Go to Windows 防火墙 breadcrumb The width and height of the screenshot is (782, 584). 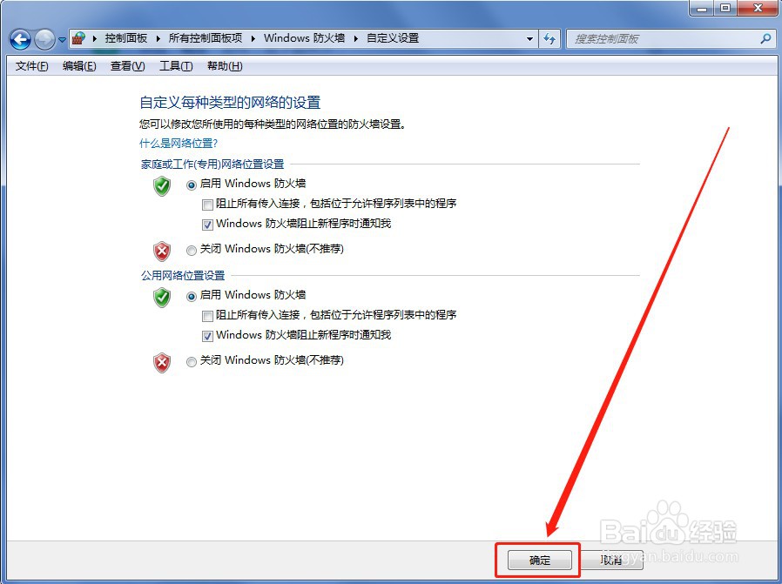(304, 38)
